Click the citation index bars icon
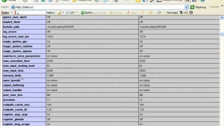The height and width of the screenshot is (126, 224). pyautogui.click(x=59, y=13)
